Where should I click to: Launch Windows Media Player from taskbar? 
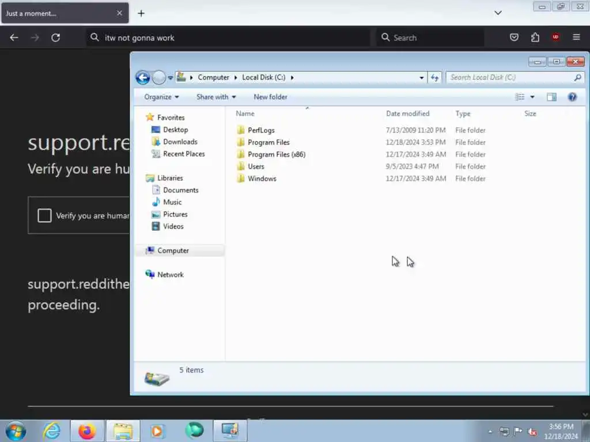click(157, 431)
